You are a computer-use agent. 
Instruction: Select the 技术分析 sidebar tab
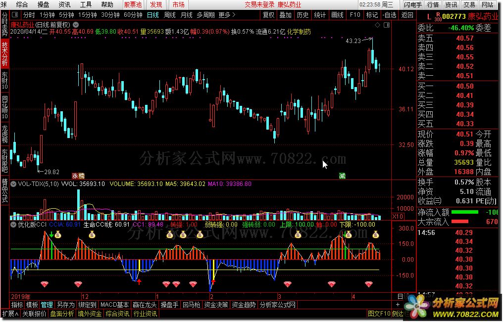4,53
